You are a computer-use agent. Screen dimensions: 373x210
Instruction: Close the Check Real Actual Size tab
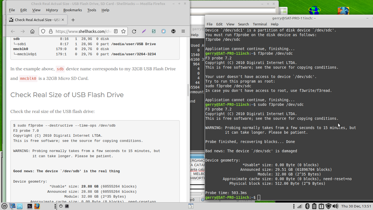point(63,20)
